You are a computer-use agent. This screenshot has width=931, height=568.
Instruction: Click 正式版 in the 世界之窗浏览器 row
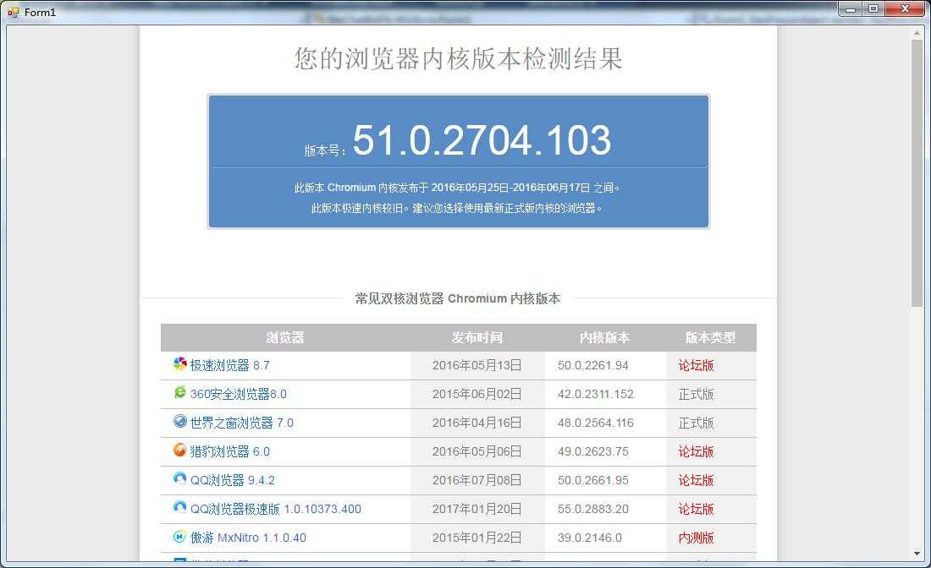click(697, 423)
